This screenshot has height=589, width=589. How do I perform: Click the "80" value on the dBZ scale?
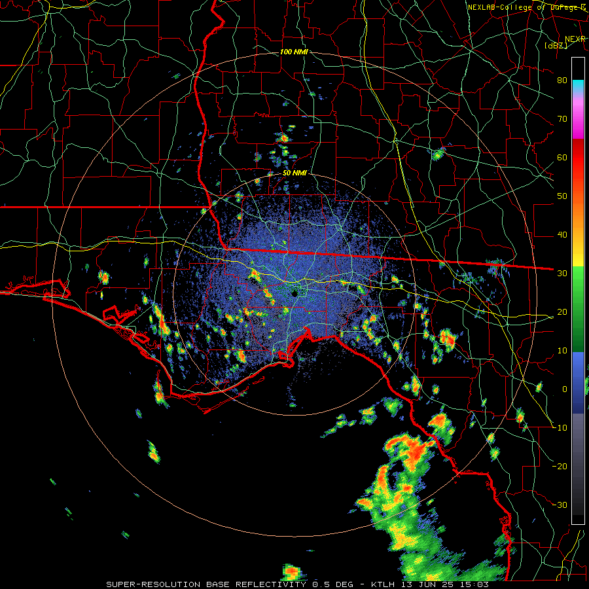562,80
